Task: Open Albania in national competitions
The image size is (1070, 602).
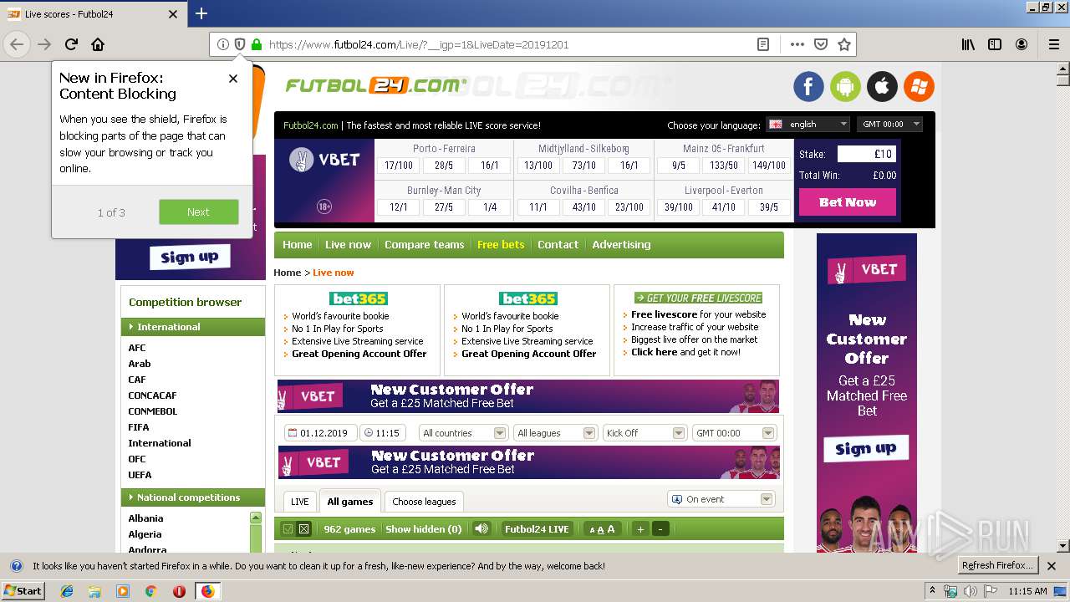Action: [x=145, y=518]
